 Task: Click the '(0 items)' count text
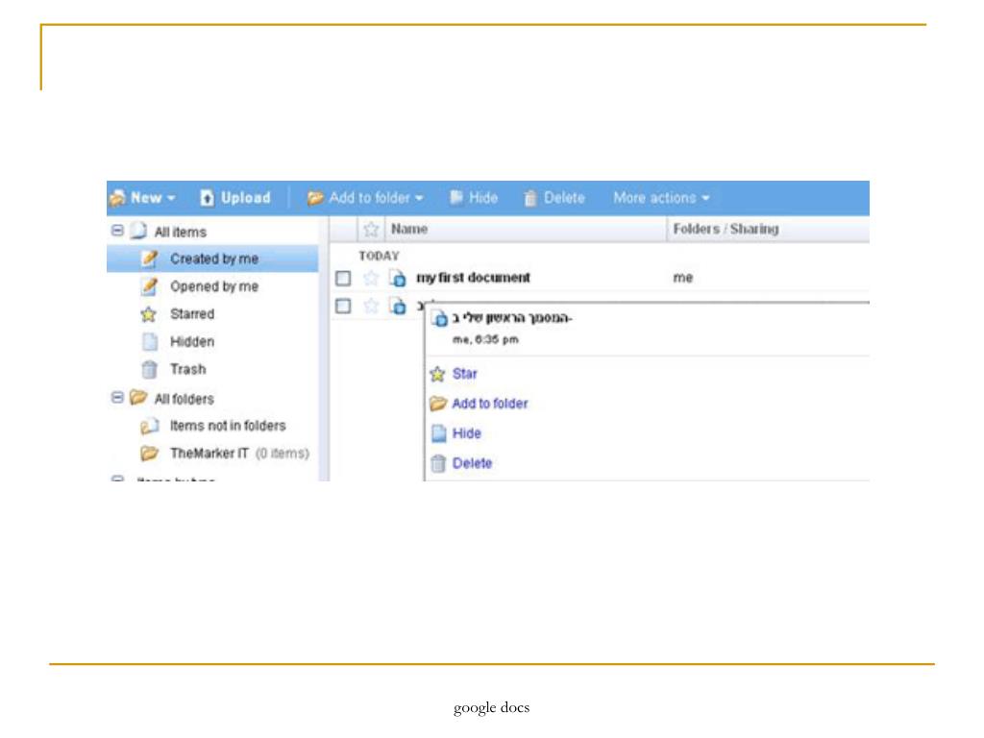[x=283, y=454]
